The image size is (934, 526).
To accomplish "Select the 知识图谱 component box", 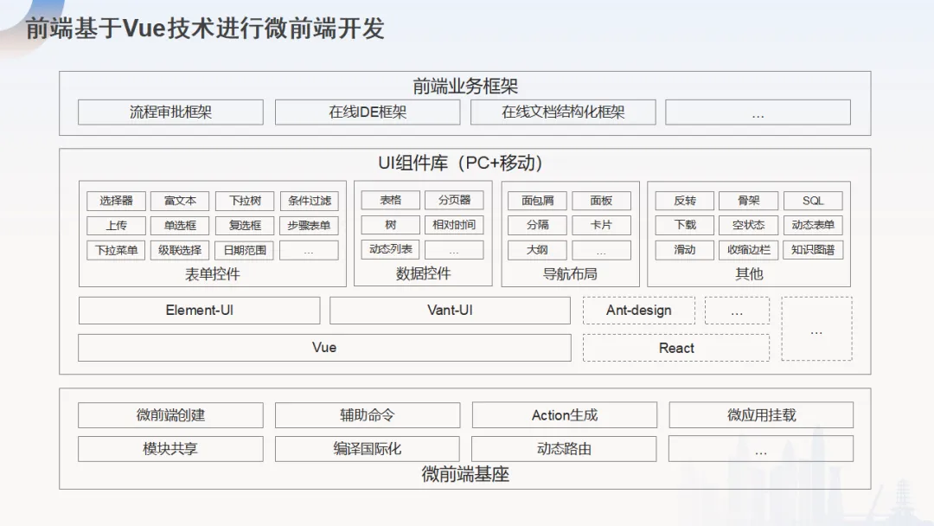I will pos(813,250).
